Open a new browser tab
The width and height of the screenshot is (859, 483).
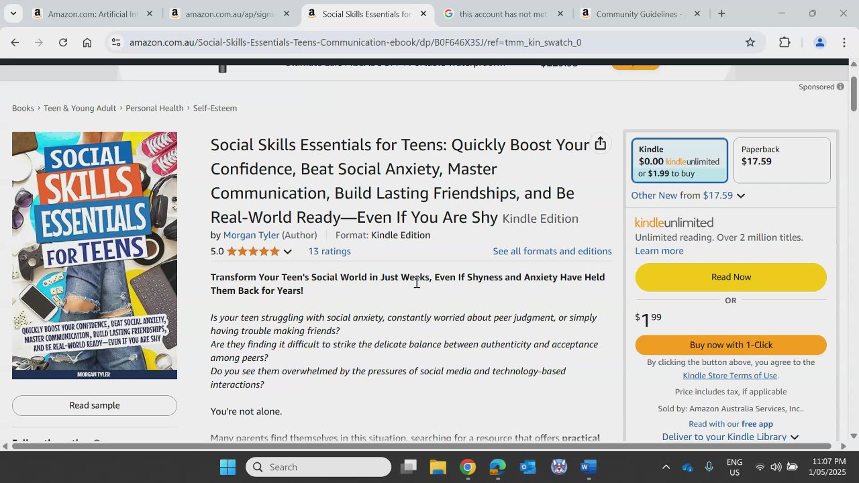[x=721, y=13]
